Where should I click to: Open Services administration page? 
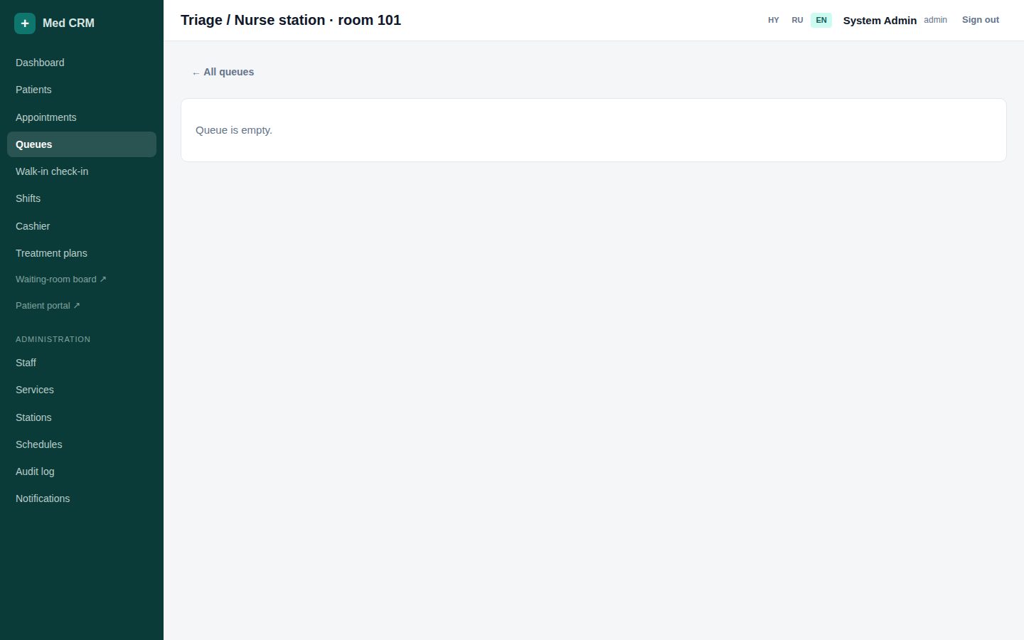82,390
